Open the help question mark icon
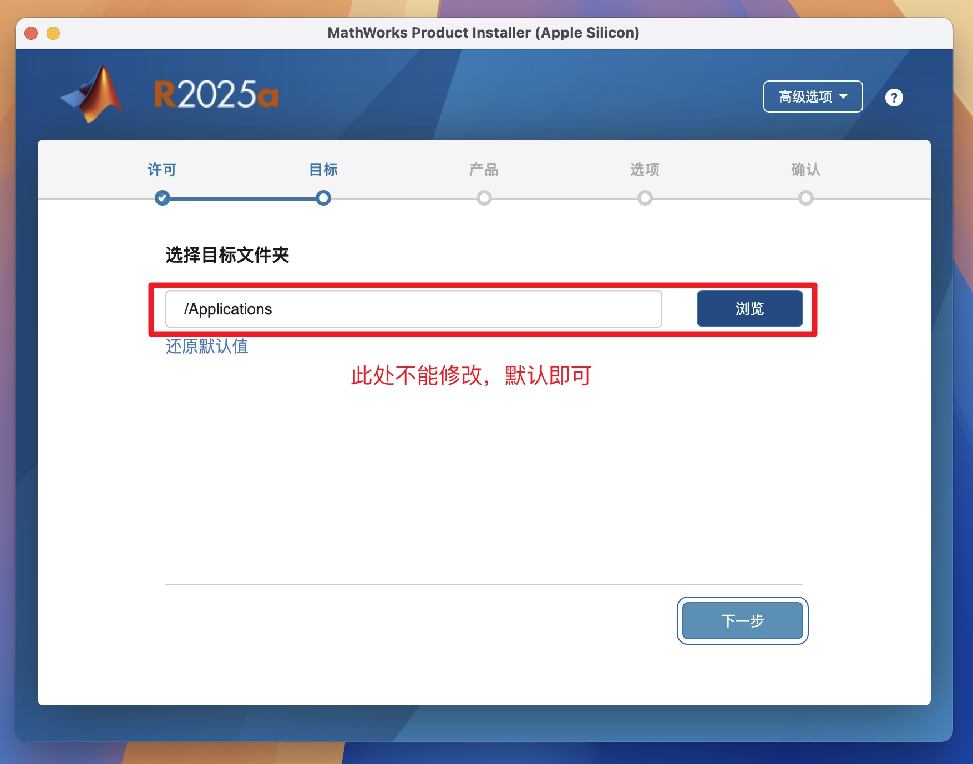973x764 pixels. (x=894, y=98)
